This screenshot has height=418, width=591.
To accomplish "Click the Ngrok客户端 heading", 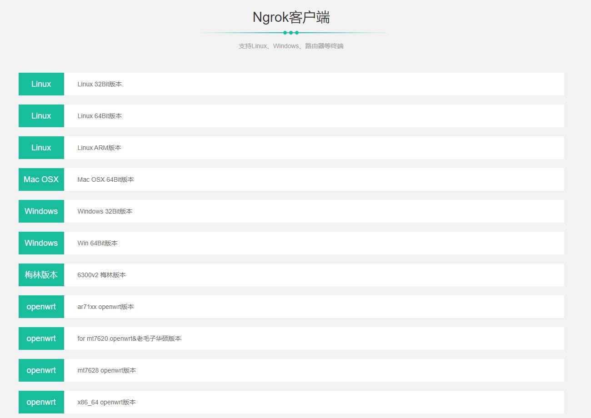I will (x=291, y=17).
